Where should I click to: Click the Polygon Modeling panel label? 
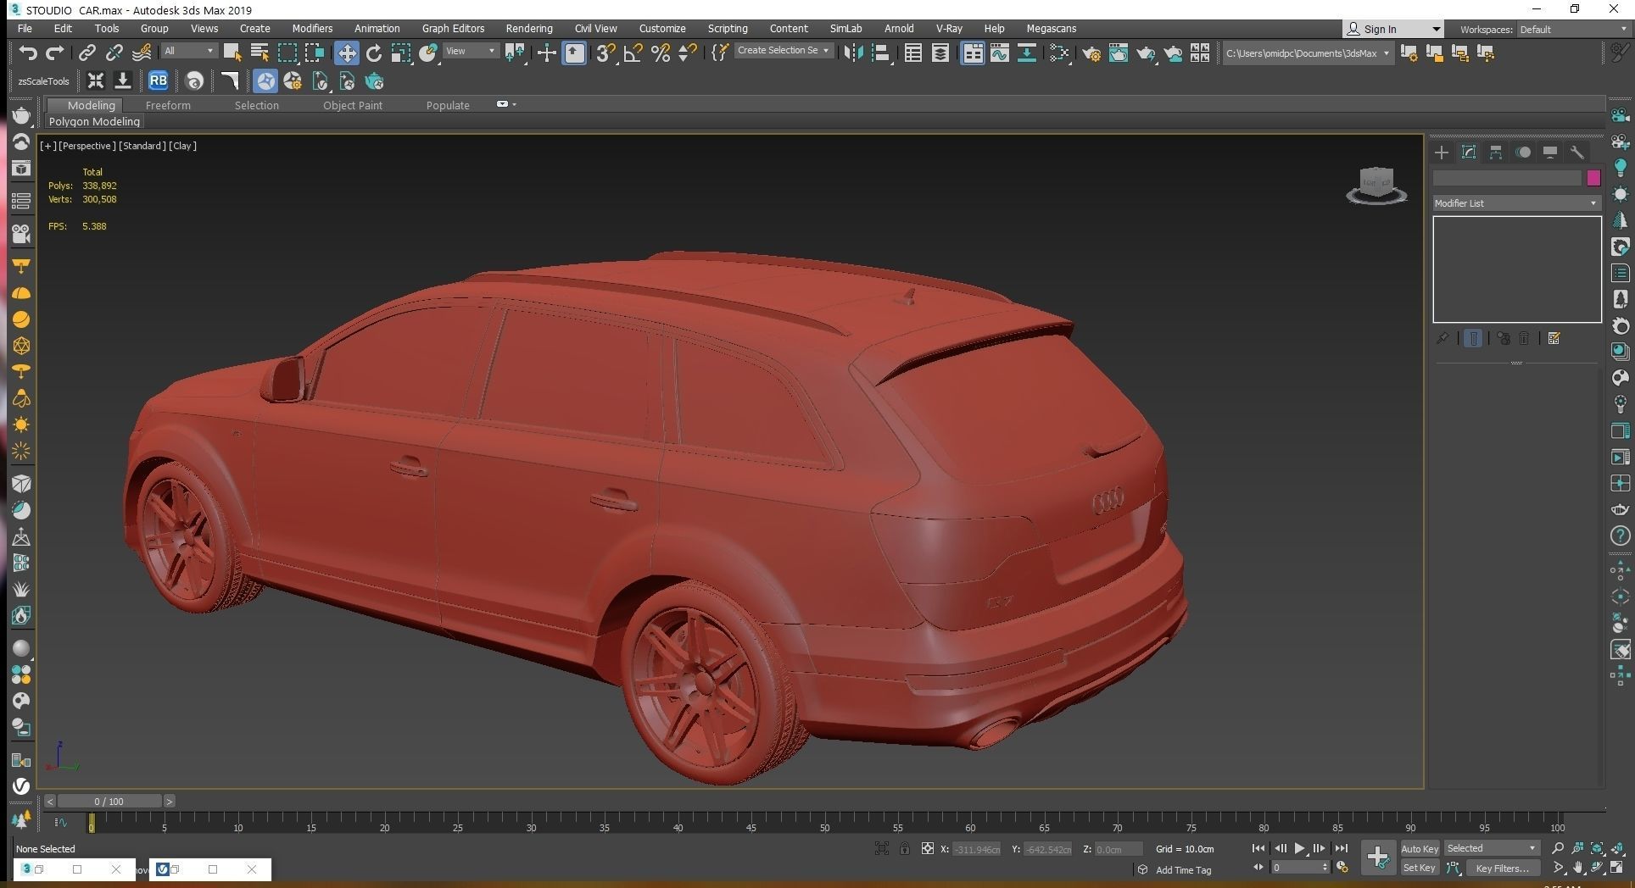(x=94, y=121)
